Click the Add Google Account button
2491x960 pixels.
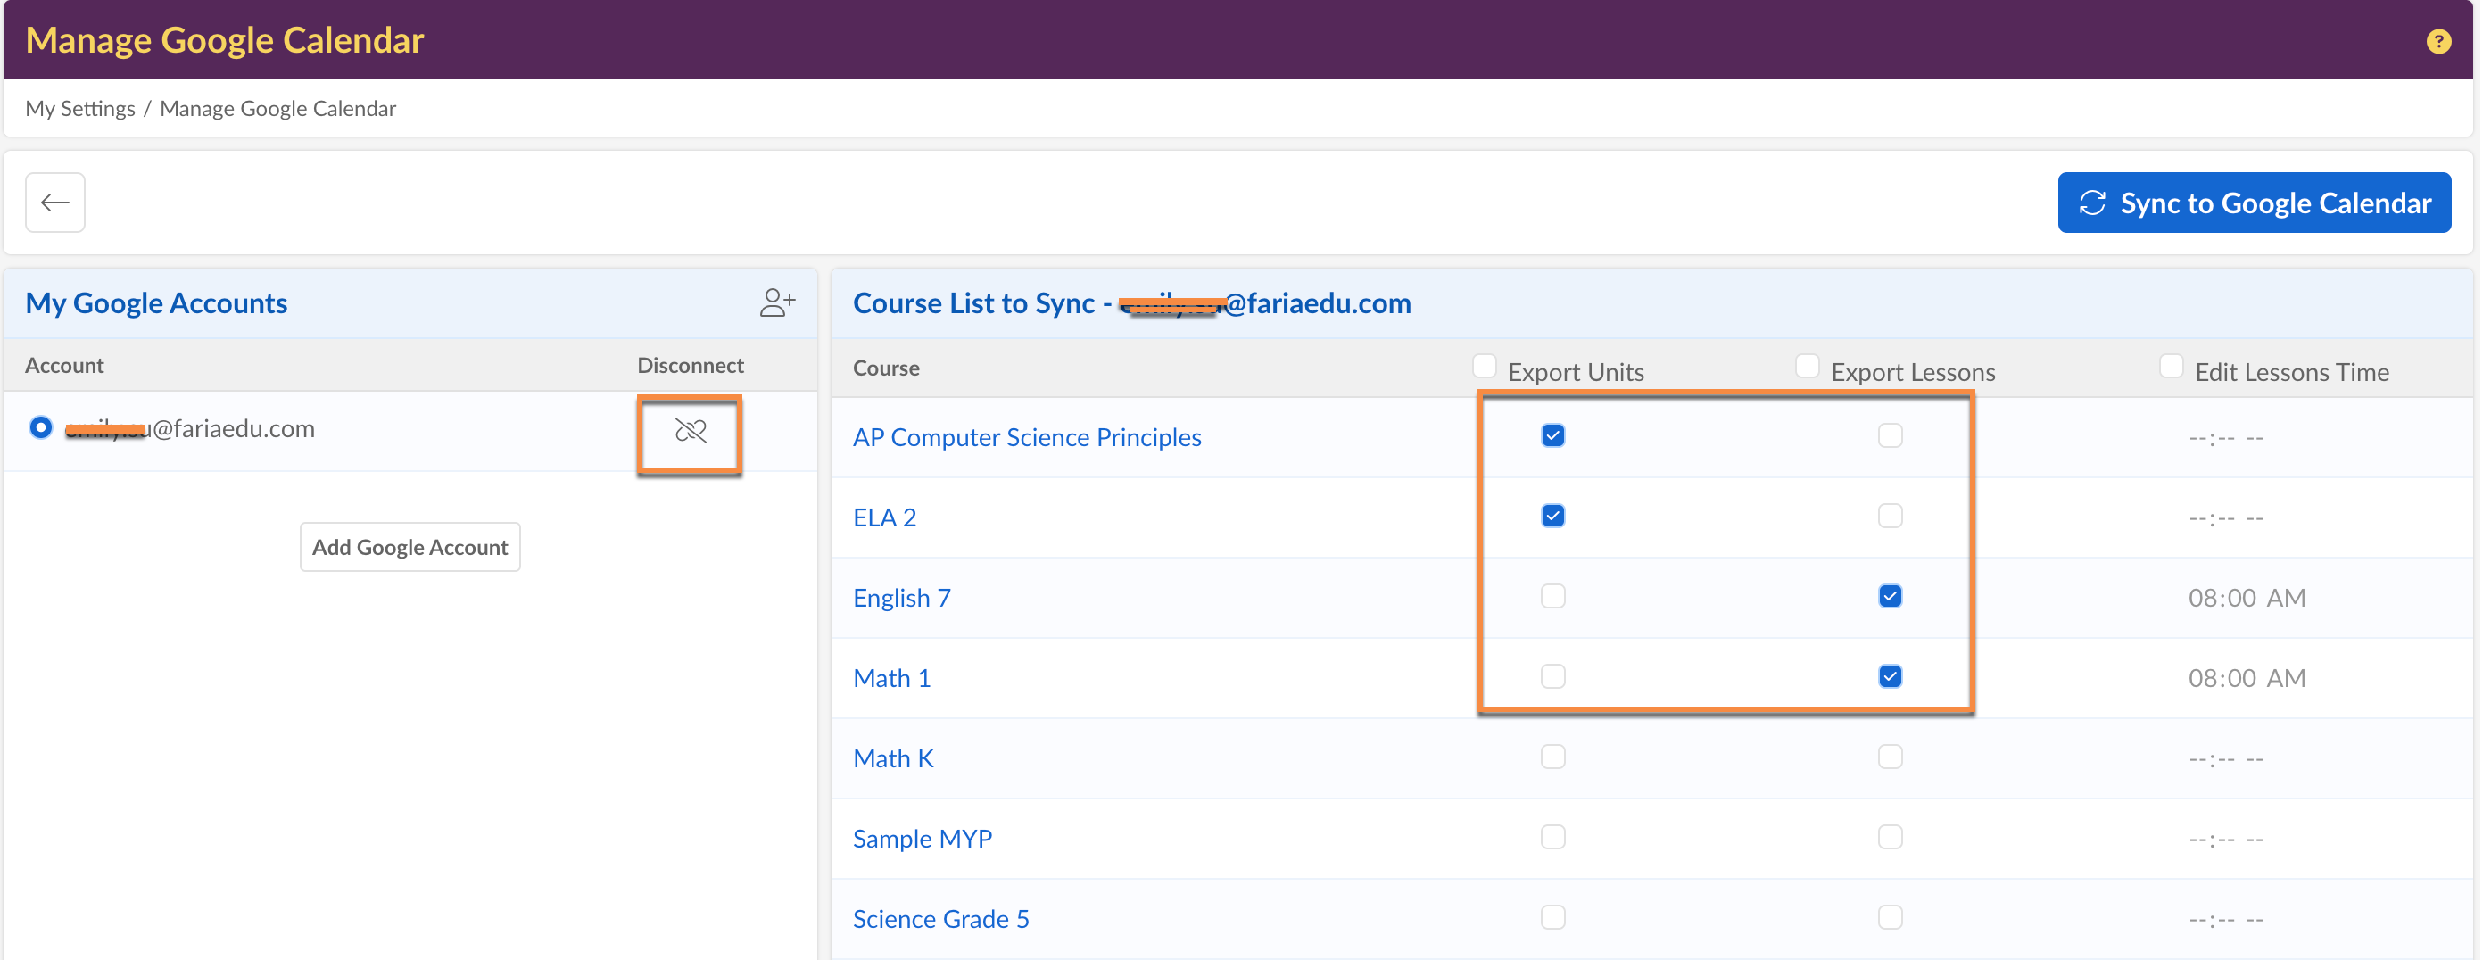pyautogui.click(x=409, y=547)
